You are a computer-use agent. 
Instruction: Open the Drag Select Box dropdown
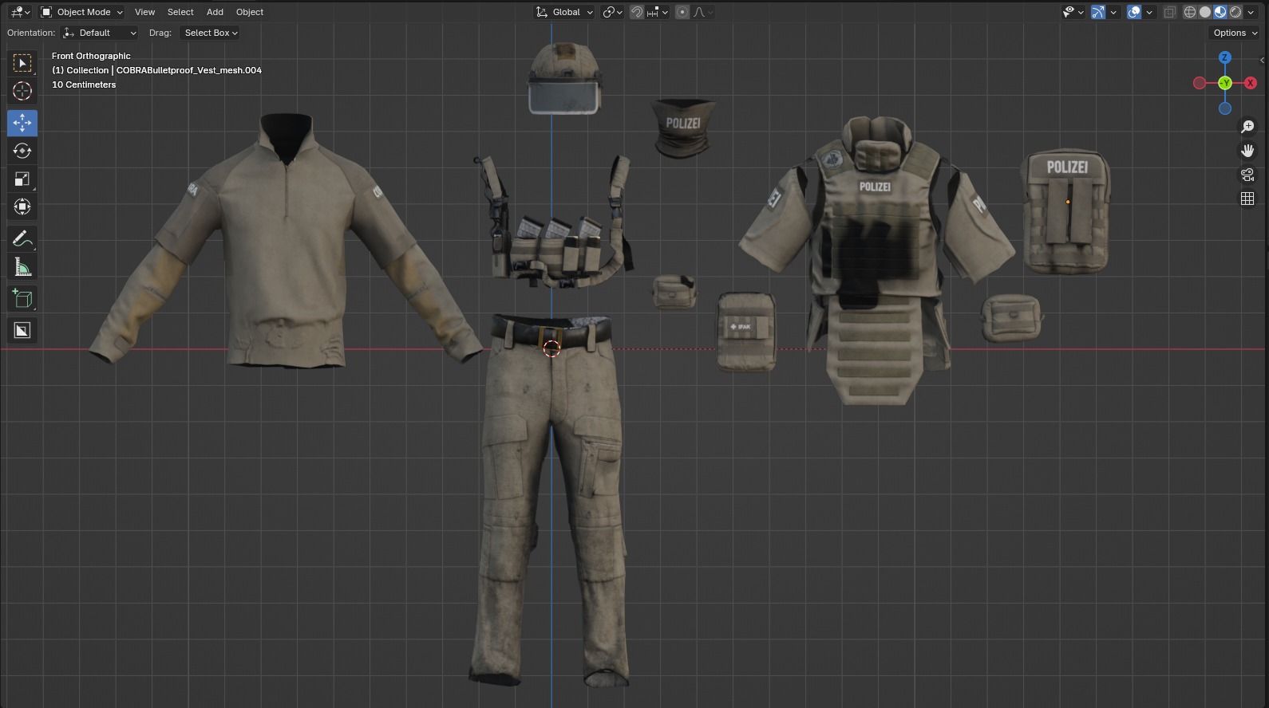(x=209, y=33)
